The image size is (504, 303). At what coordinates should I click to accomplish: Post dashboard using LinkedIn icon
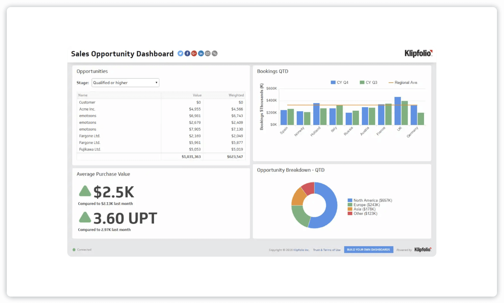(201, 53)
